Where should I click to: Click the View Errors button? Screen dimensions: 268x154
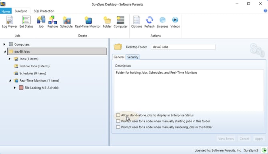point(226,139)
